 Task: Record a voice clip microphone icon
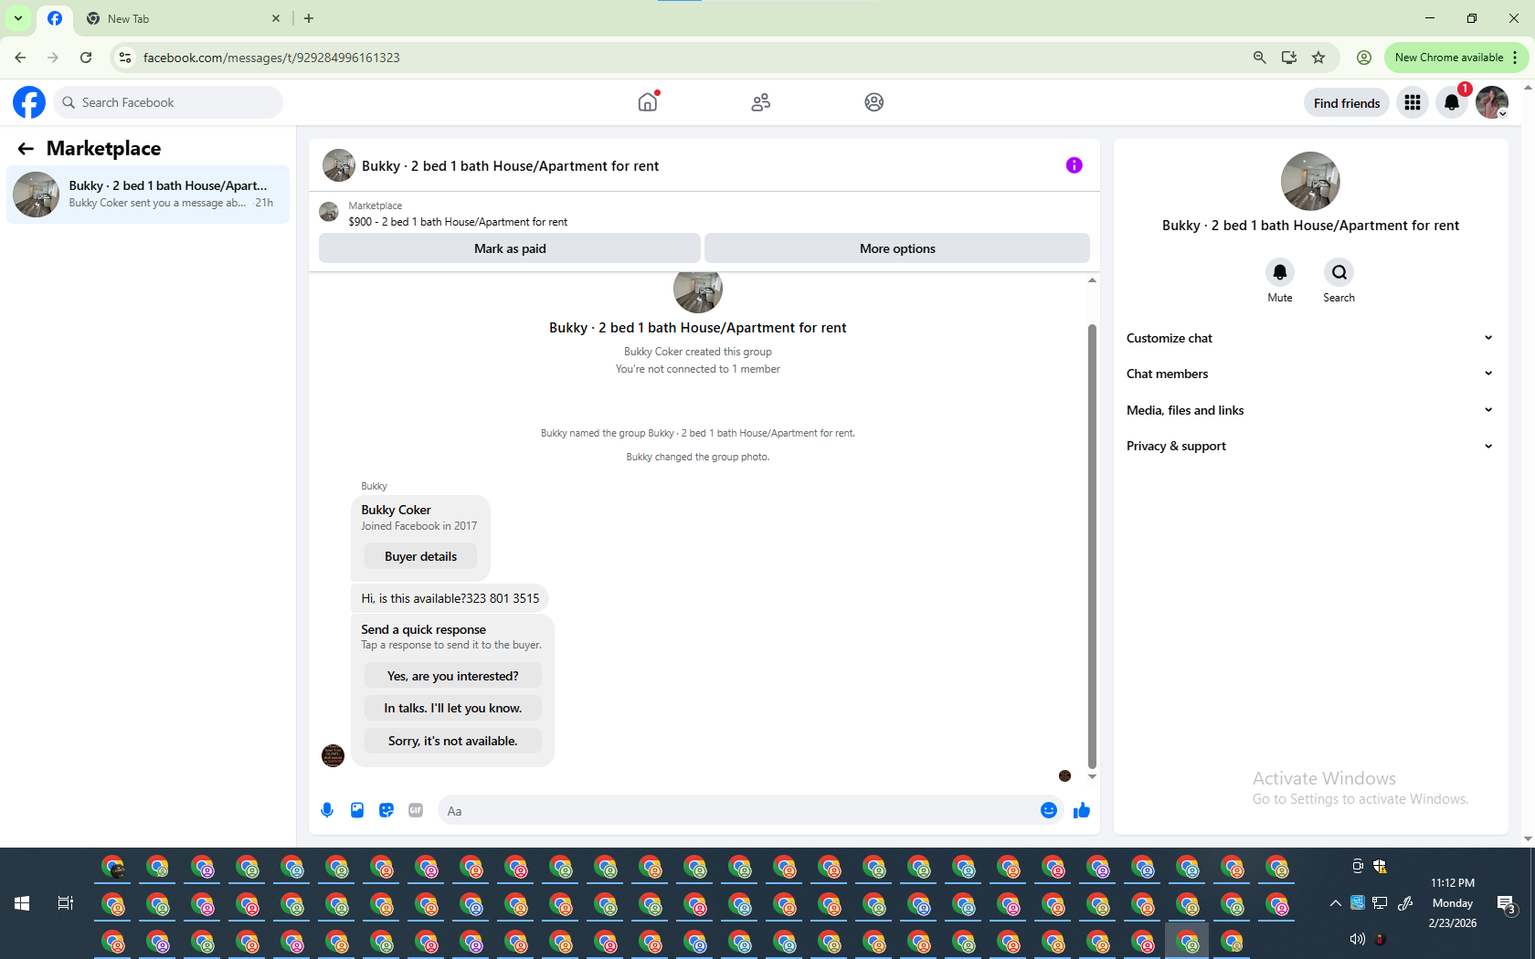pyautogui.click(x=327, y=810)
